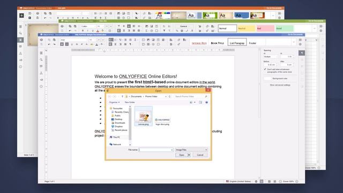The height and width of the screenshot is (193, 343).
Task: Increase font size in Document Editor
Action: (x=99, y=40)
